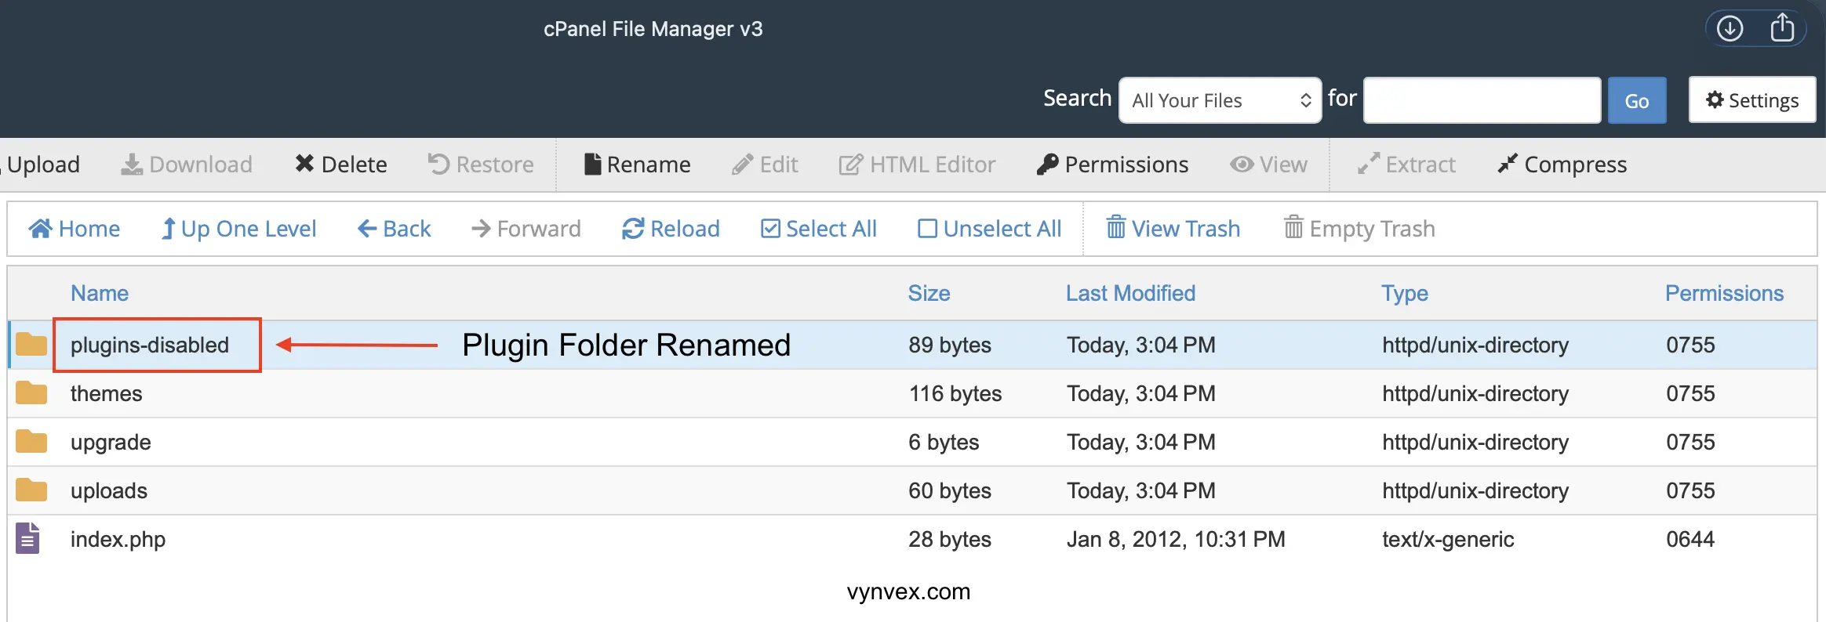Viewport: 1826px width, 622px height.
Task: Select the plugins-disabled folder name
Action: 150,345
